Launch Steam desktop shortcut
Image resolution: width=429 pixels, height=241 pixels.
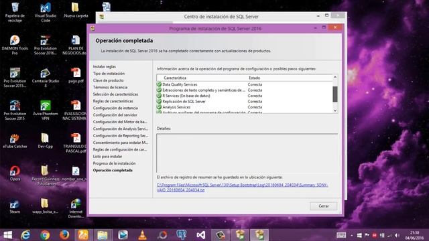(x=15, y=206)
